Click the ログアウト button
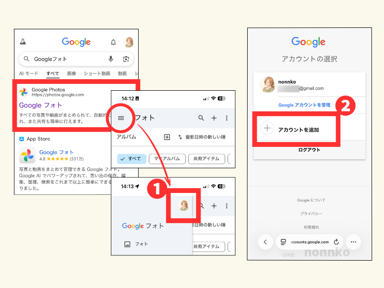This screenshot has width=384, height=288. click(x=309, y=150)
